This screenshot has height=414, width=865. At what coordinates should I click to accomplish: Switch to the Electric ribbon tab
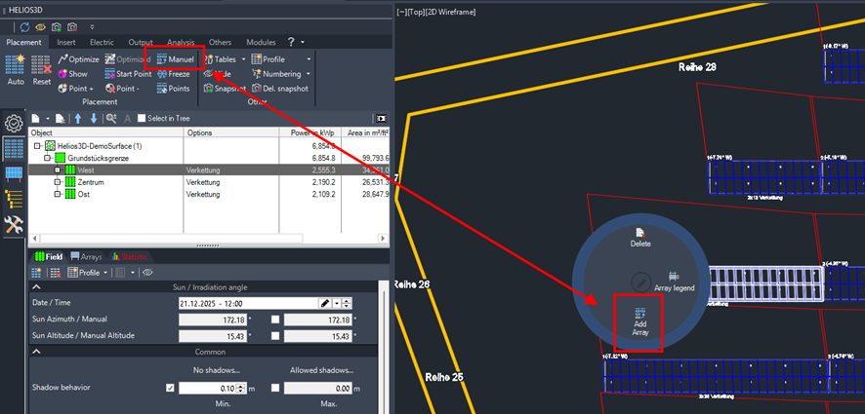(x=102, y=42)
